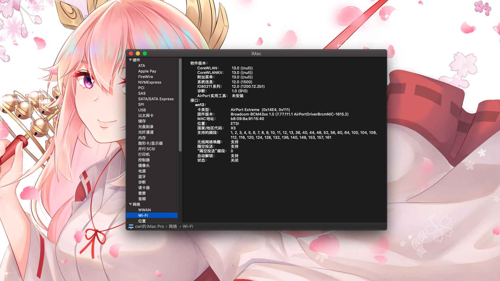Viewport: 500px width, 281px height.
Task: Select ATA in the sidebar
Action: 142,66
